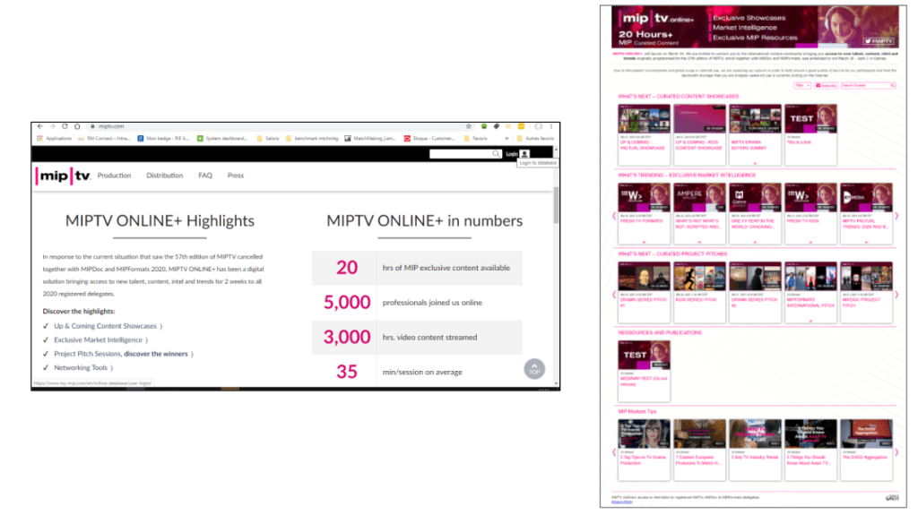Open the Networking Tools link
This screenshot has height=515, width=918.
click(81, 367)
